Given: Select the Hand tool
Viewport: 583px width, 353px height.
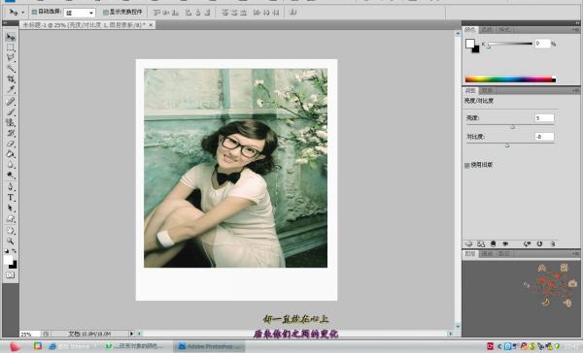Looking at the screenshot, I should 10,230.
